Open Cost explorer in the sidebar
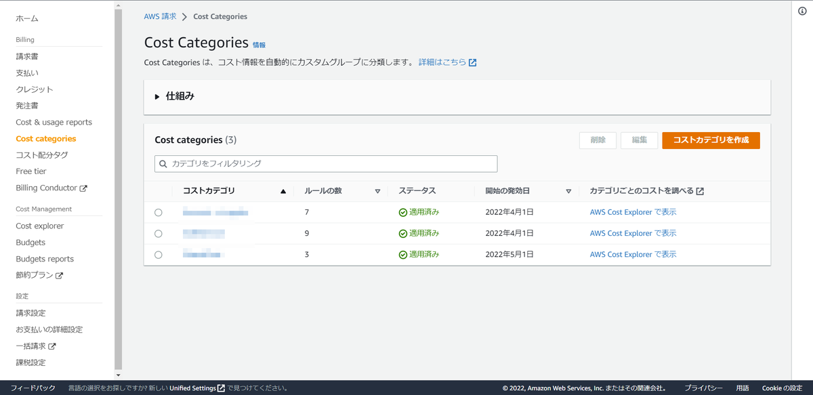 click(40, 226)
